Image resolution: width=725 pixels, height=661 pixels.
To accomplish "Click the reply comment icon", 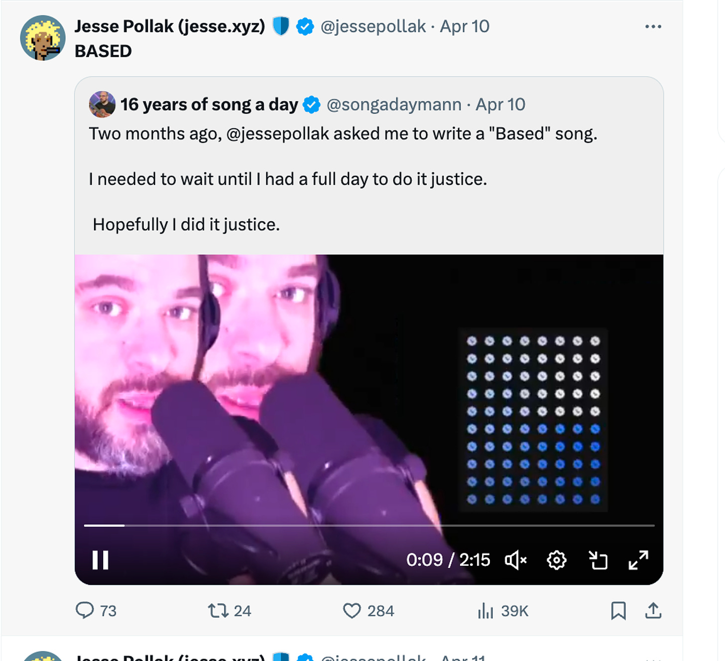I will pos(85,610).
